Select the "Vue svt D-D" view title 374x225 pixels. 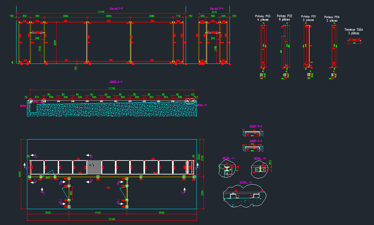pos(217,9)
